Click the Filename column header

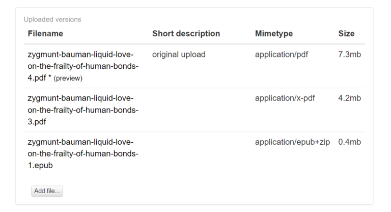coord(45,34)
